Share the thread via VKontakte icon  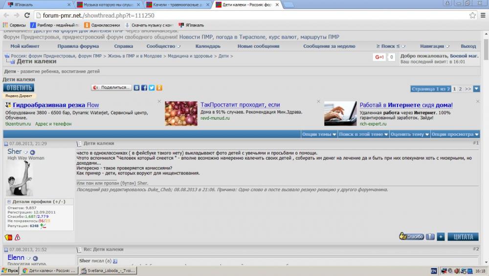[x=137, y=88]
